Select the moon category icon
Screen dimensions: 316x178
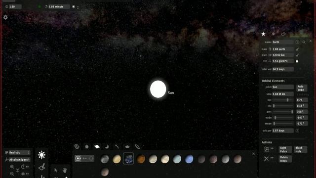coord(107,147)
